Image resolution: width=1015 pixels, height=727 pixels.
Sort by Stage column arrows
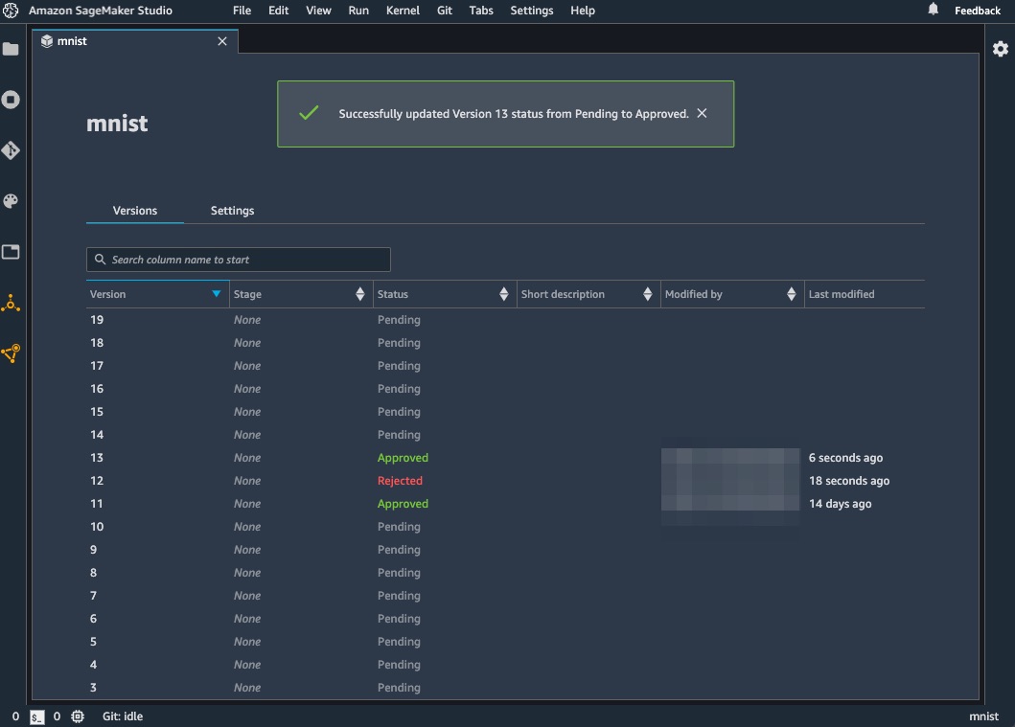pos(360,294)
